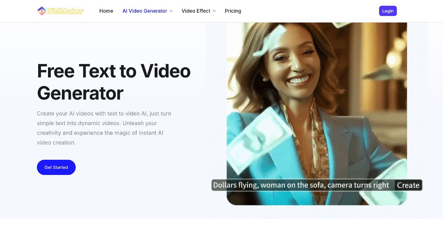
Task: Go to the Pricing page
Action: (x=233, y=11)
